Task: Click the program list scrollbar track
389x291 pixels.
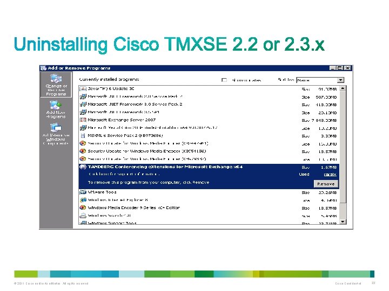Action: pyautogui.click(x=343, y=211)
